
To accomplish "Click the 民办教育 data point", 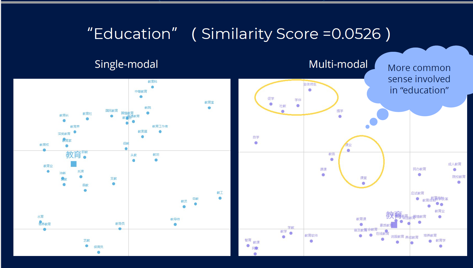I will tap(419, 175).
